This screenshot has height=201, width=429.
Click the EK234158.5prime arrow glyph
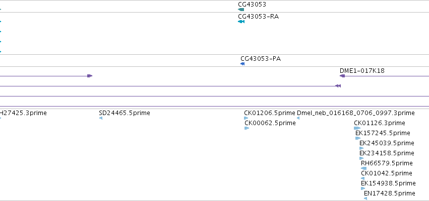point(361,158)
